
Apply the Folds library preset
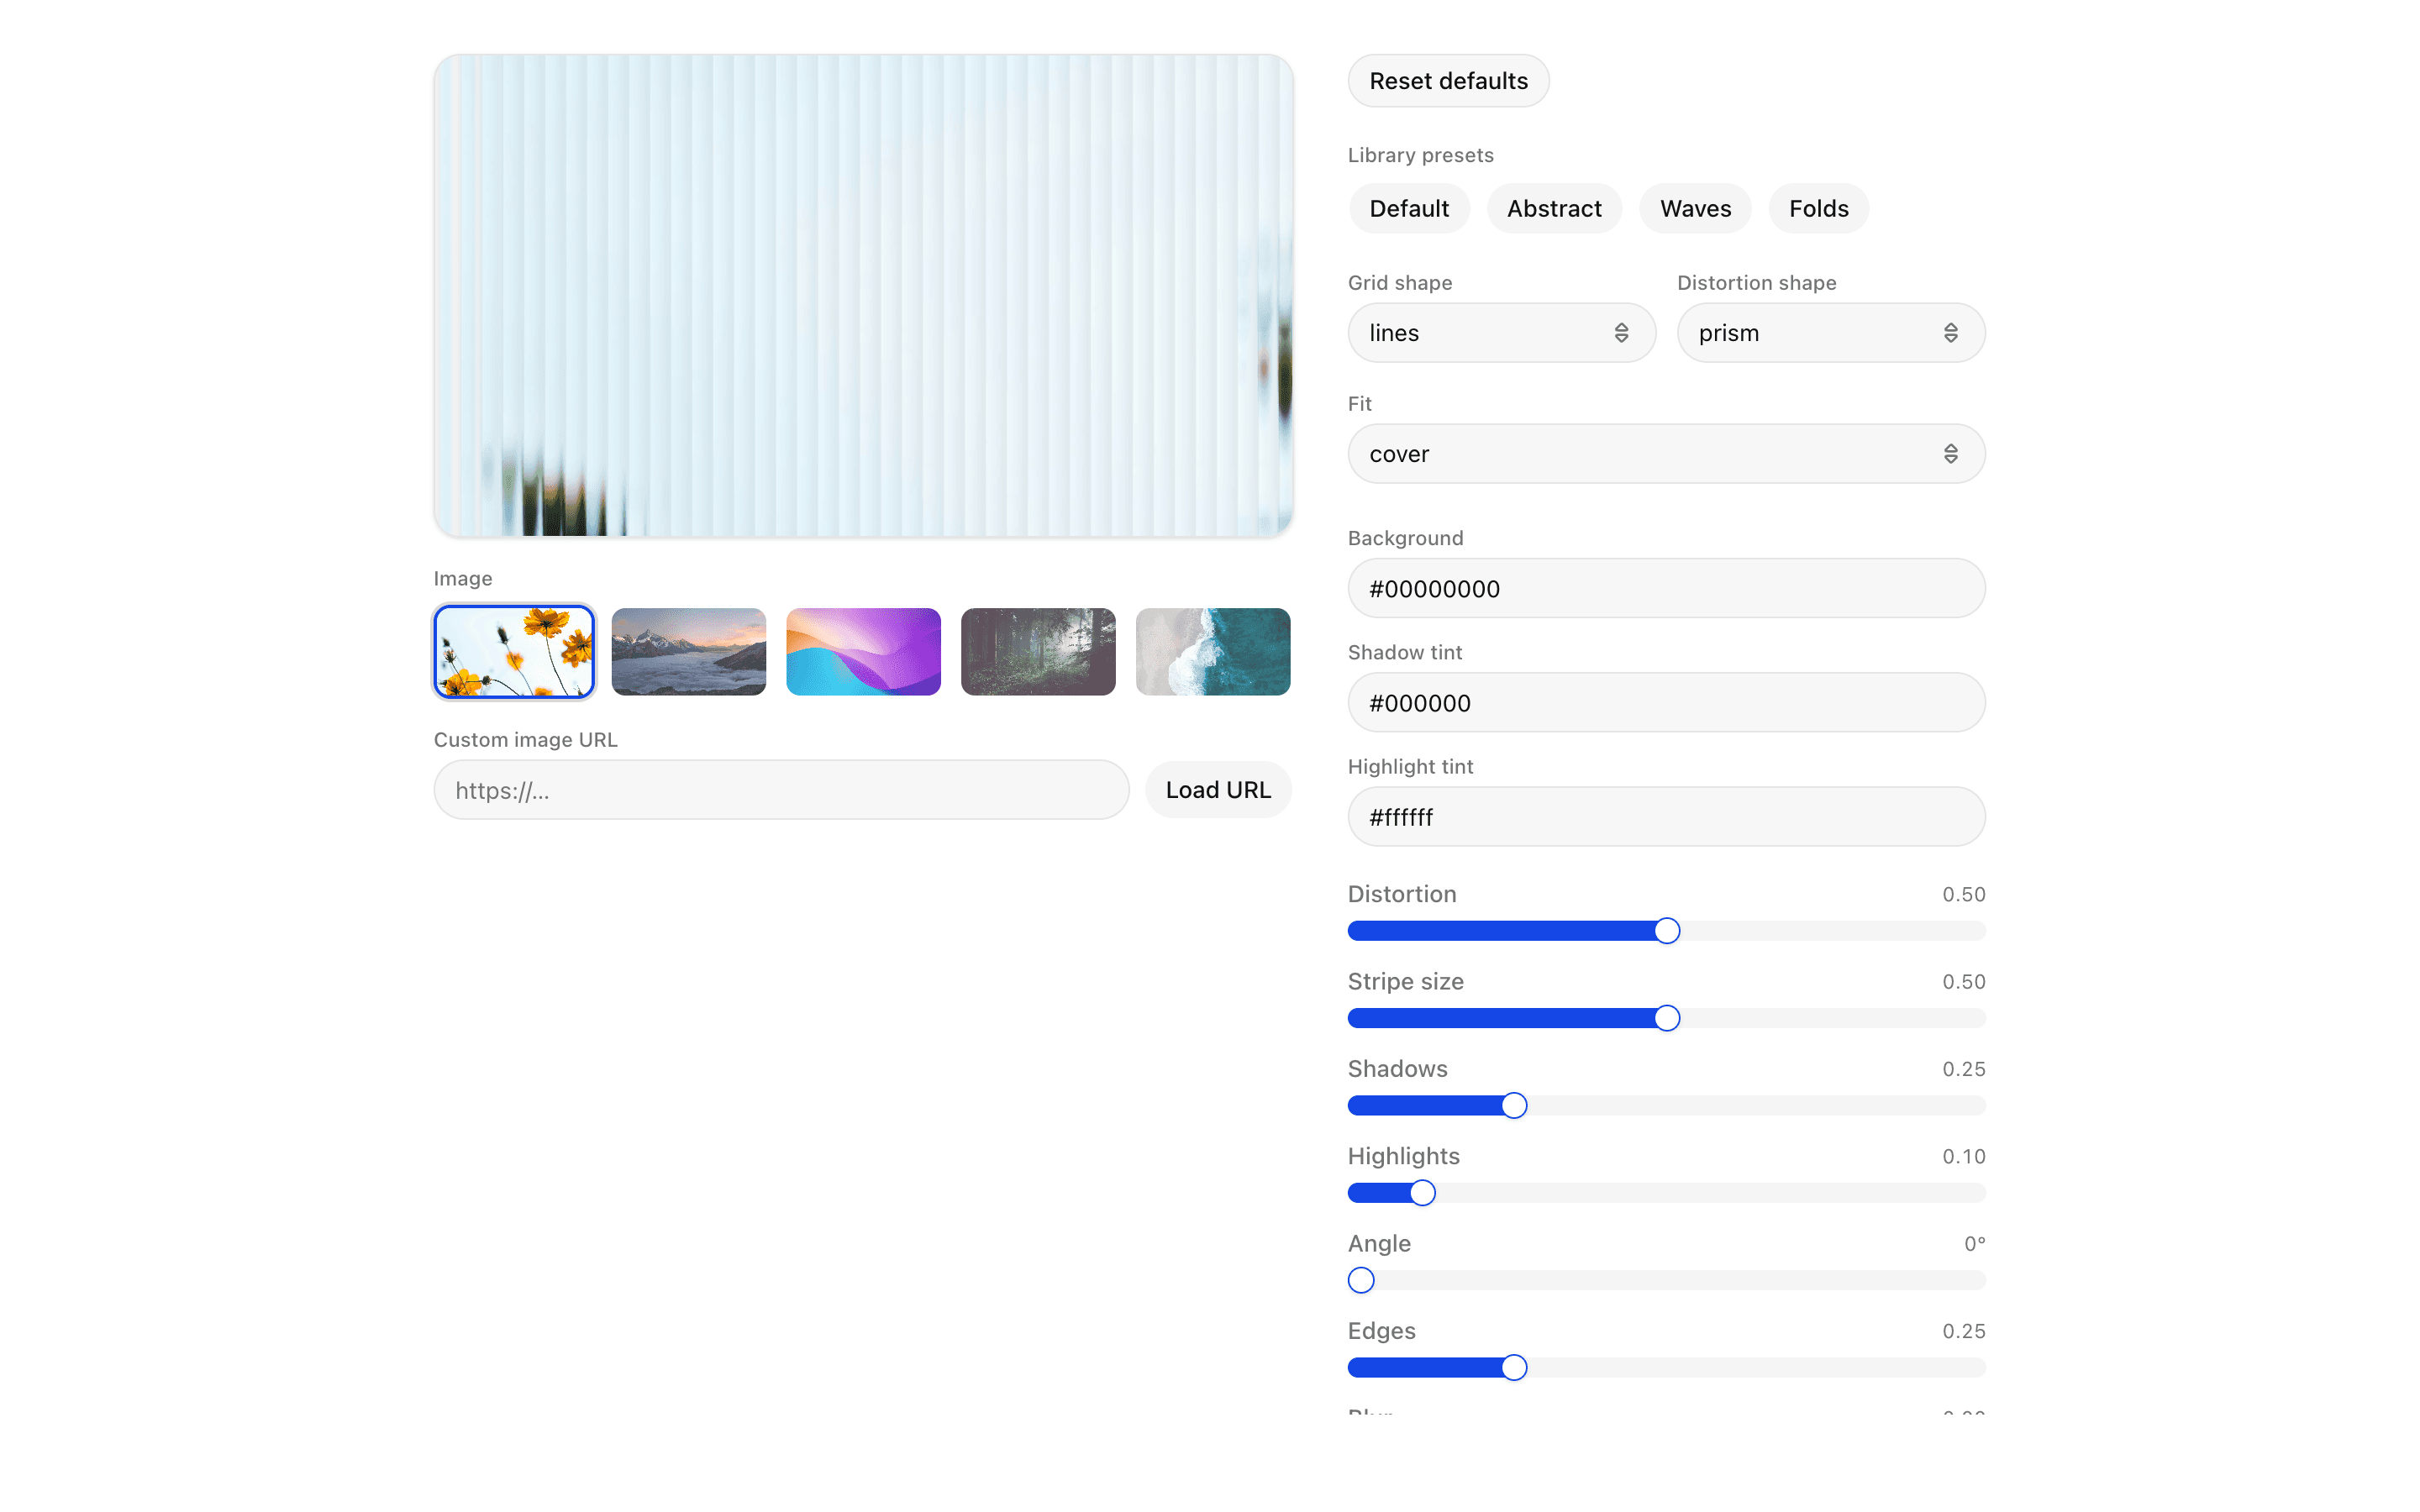(x=1817, y=208)
